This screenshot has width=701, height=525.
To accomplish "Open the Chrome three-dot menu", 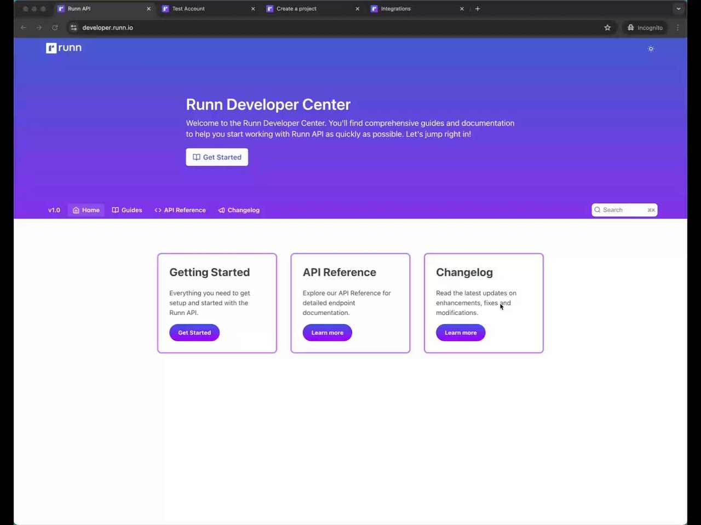I will [678, 27].
